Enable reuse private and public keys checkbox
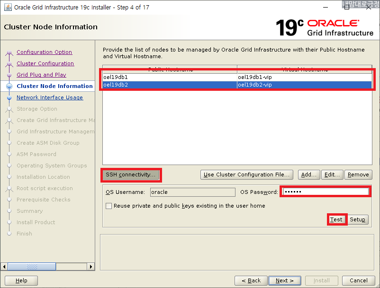The image size is (380, 288). 109,206
